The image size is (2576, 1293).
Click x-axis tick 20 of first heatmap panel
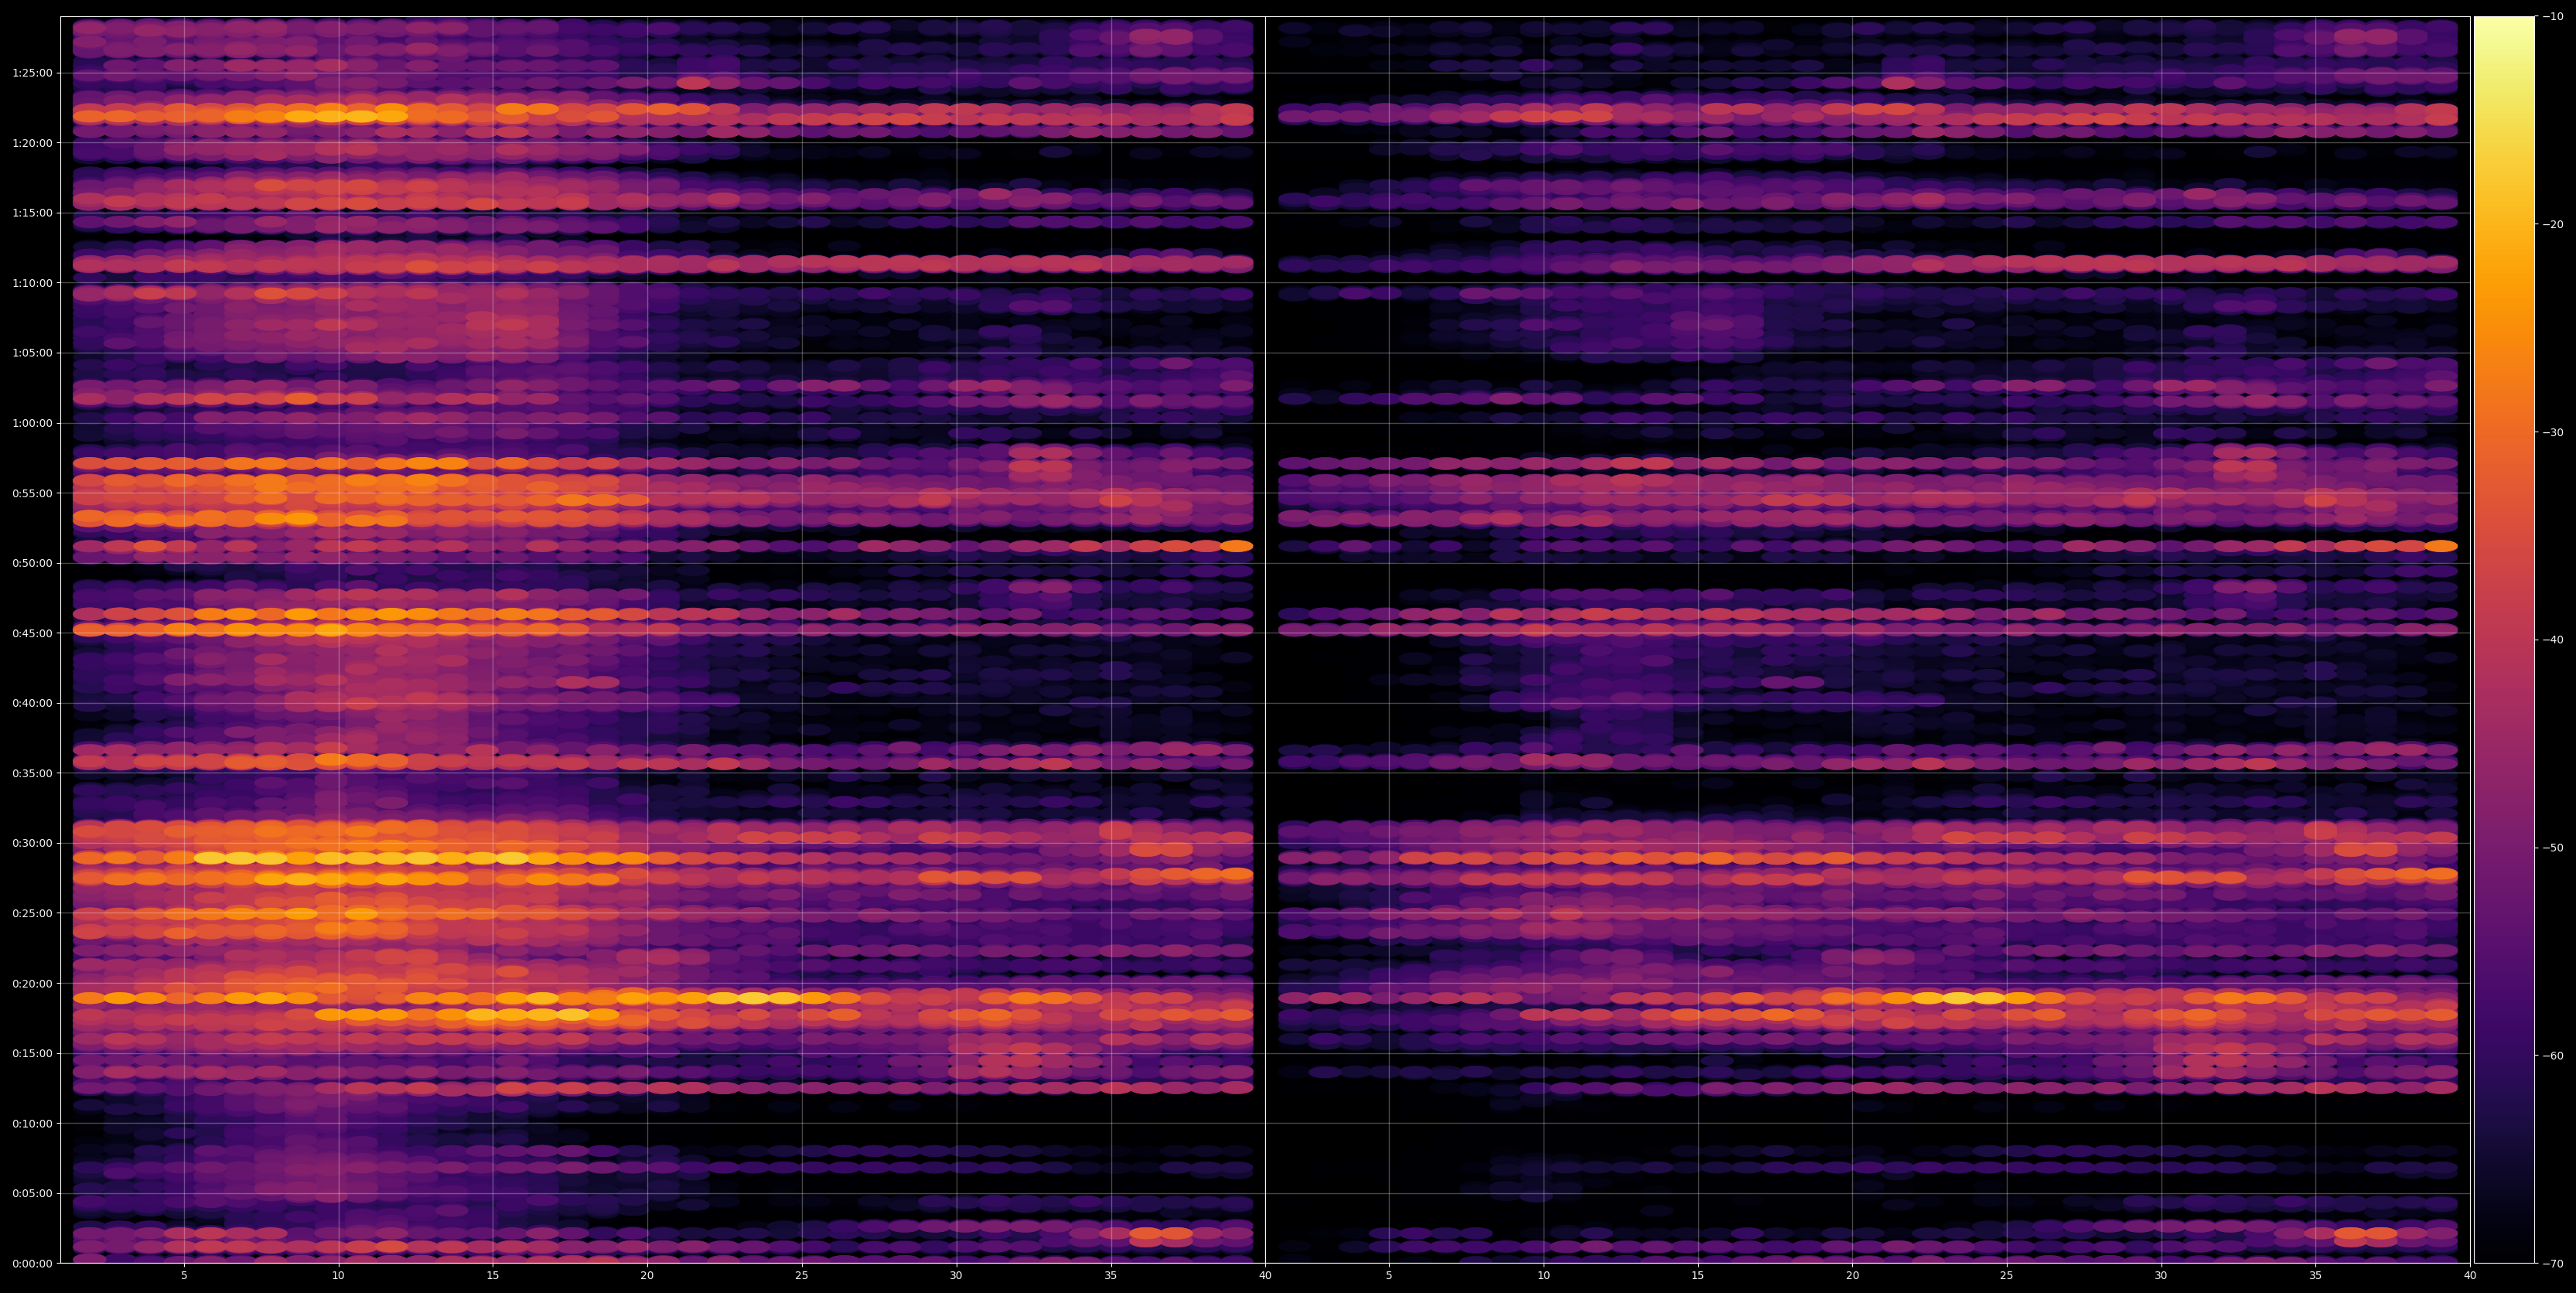[647, 1276]
